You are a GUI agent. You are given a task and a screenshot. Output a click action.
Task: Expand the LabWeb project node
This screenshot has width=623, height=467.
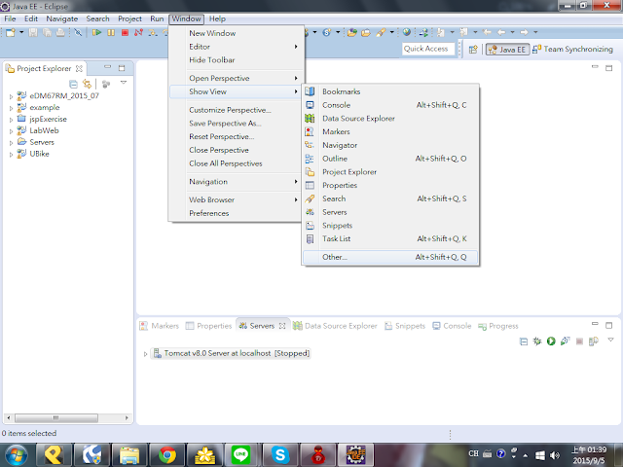point(11,131)
